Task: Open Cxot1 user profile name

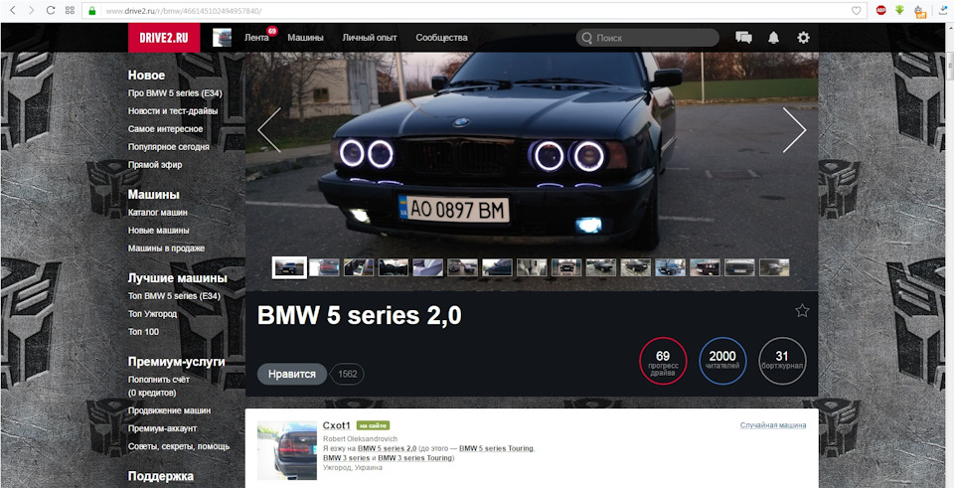Action: [337, 425]
